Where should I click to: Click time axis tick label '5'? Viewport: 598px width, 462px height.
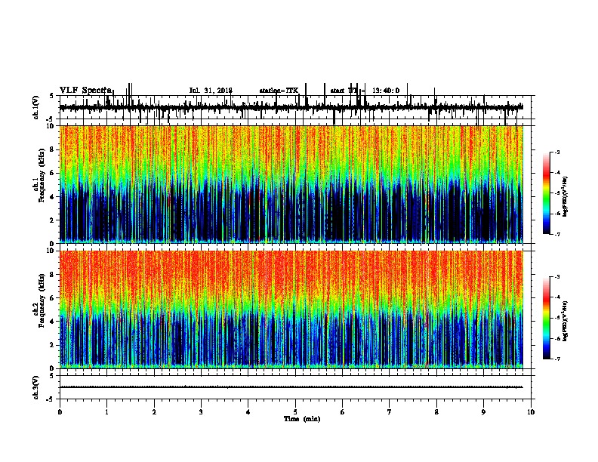295,412
